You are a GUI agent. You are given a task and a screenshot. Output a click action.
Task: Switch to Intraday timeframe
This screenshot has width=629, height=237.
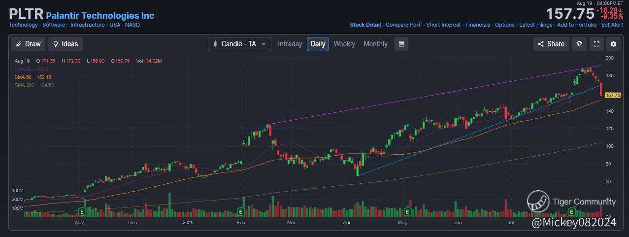(290, 44)
